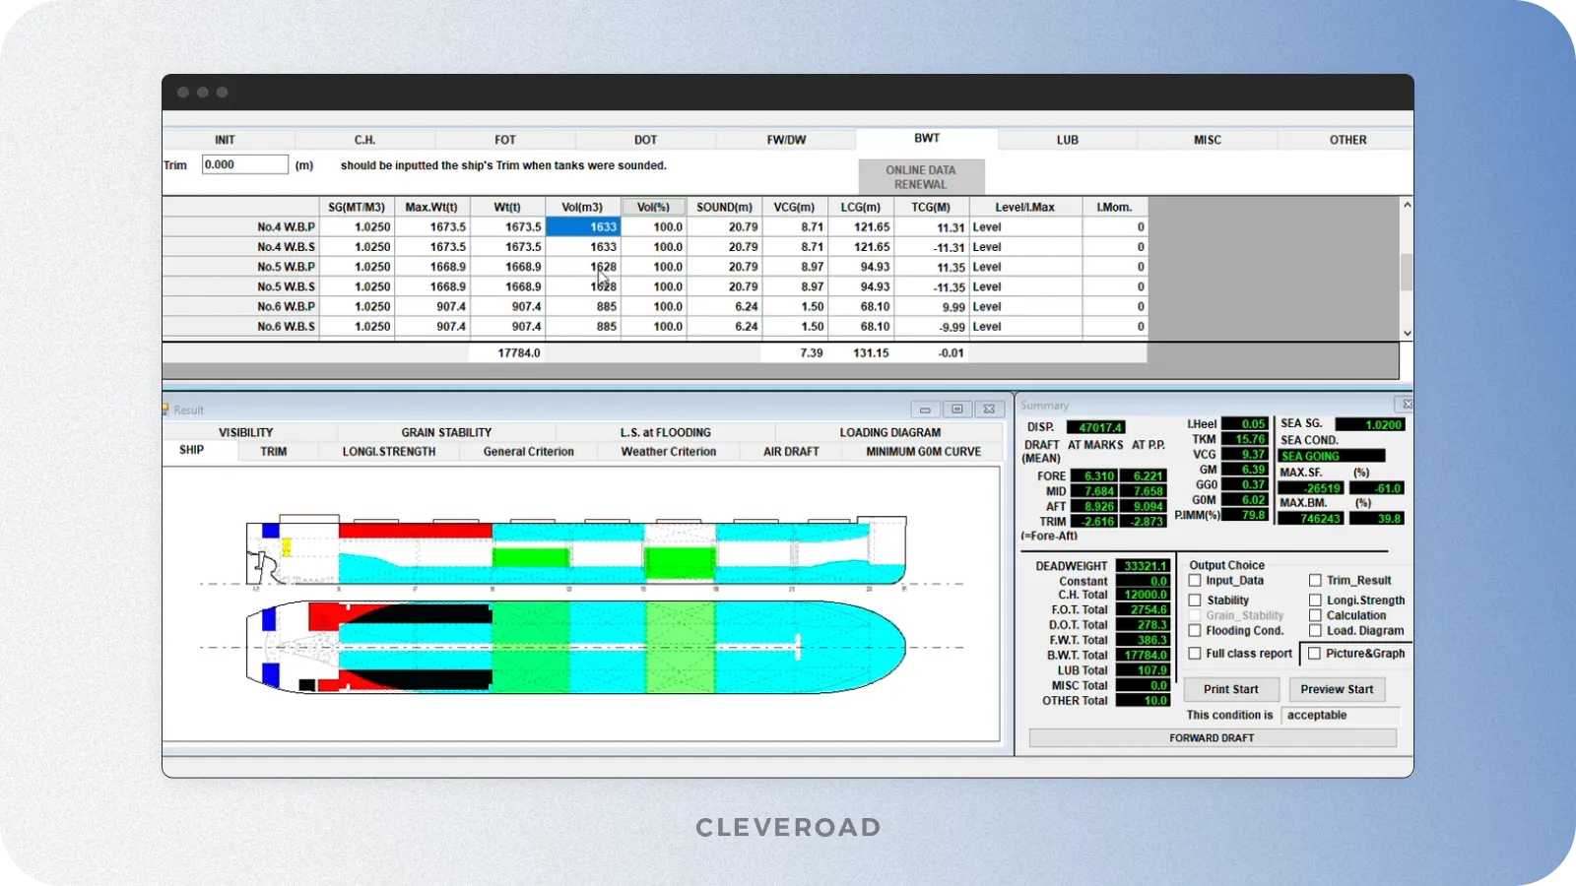Click the Preview Start button
This screenshot has width=1576, height=886.
click(1337, 689)
